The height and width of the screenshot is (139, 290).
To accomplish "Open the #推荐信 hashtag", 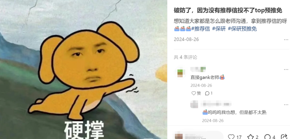I will [201, 29].
